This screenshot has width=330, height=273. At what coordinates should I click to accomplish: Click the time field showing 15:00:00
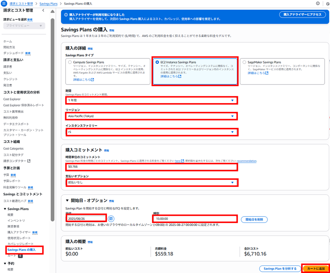(195, 219)
